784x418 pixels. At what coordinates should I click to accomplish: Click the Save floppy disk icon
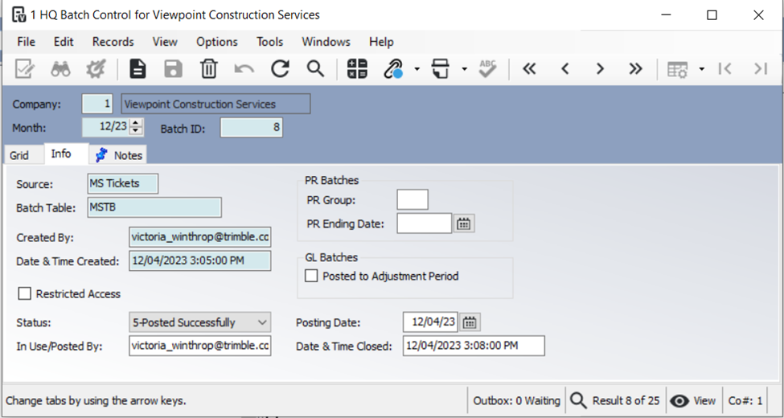point(173,69)
